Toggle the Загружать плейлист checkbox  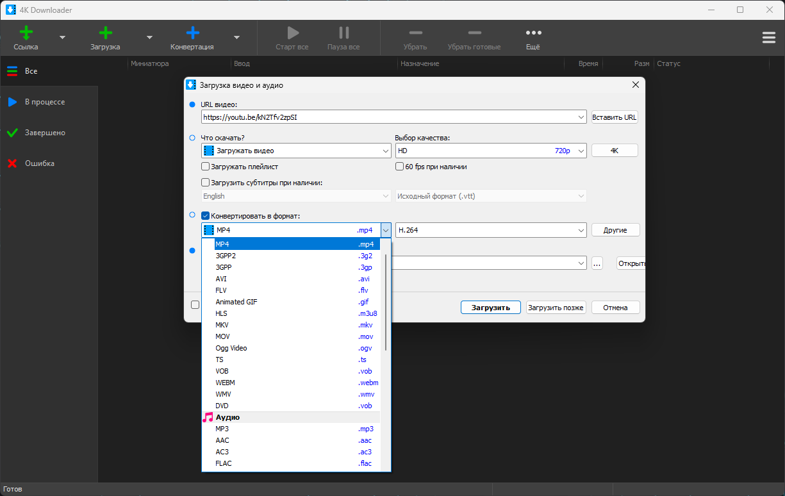[206, 167]
